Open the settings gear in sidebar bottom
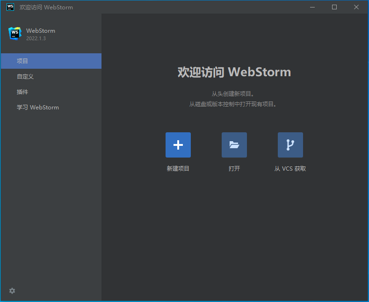 12,291
